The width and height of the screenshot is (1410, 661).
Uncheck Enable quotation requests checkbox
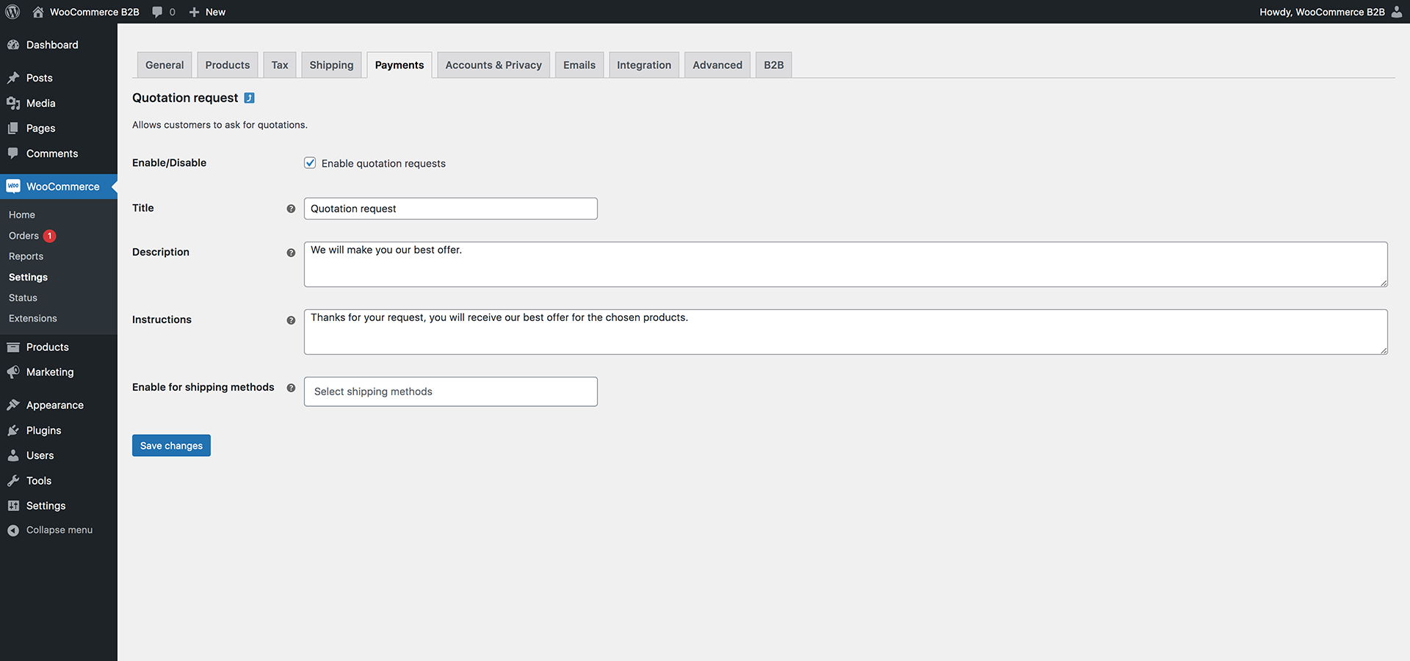pos(310,163)
